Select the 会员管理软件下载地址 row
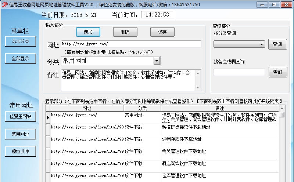Viewport: 294px width, 182px height. 162,154
